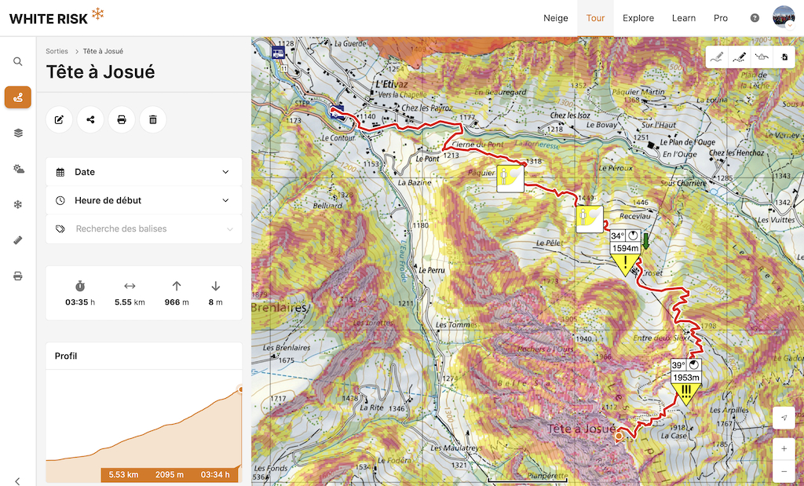Viewport: 804px width, 486px height.
Task: Open the layers panel in the sidebar
Action: coord(18,133)
